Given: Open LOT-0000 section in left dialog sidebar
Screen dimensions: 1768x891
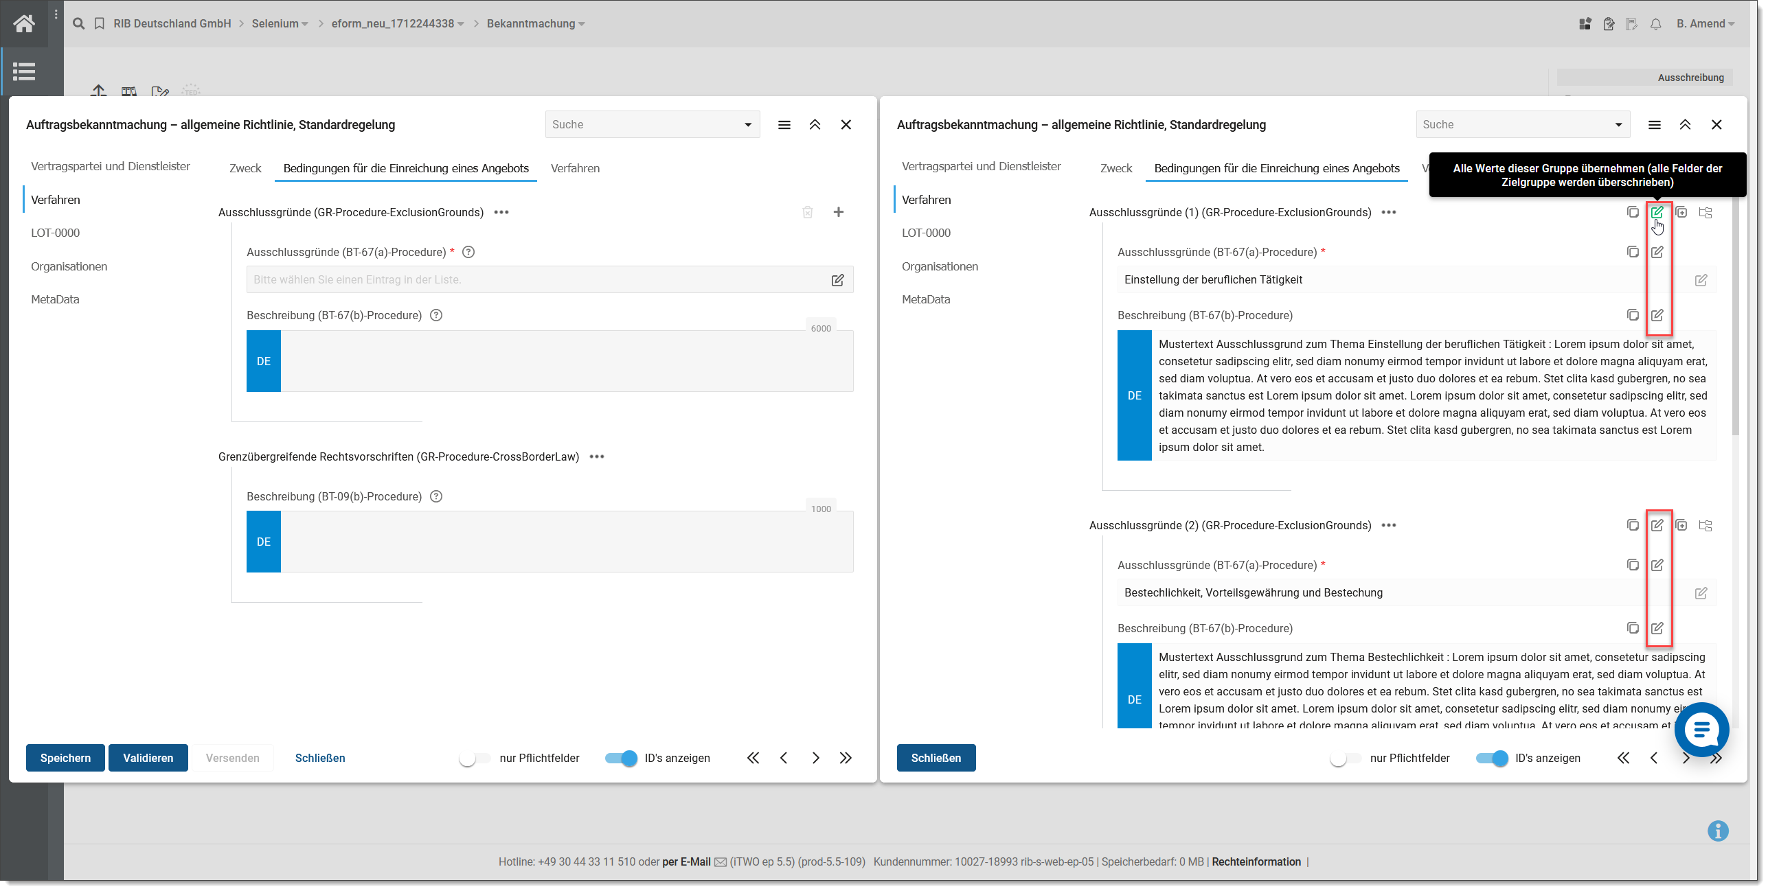Looking at the screenshot, I should coord(55,233).
